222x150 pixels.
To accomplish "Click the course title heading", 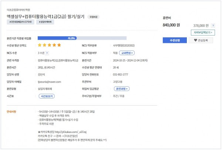I will coord(46,17).
